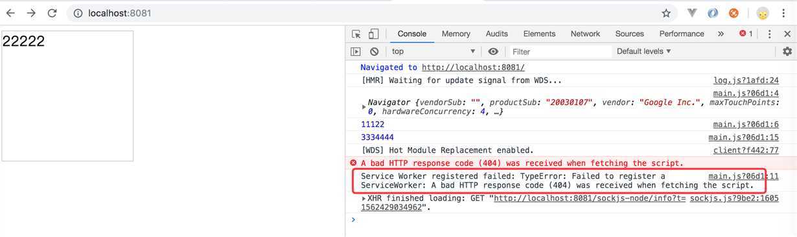This screenshot has height=237, width=797.
Task: View site information icon in address bar
Action: tap(78, 13)
